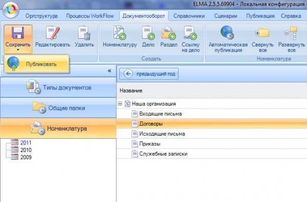The height and width of the screenshot is (202, 307).
Task: Select the Исходящие письма row
Action: pyautogui.click(x=212, y=134)
